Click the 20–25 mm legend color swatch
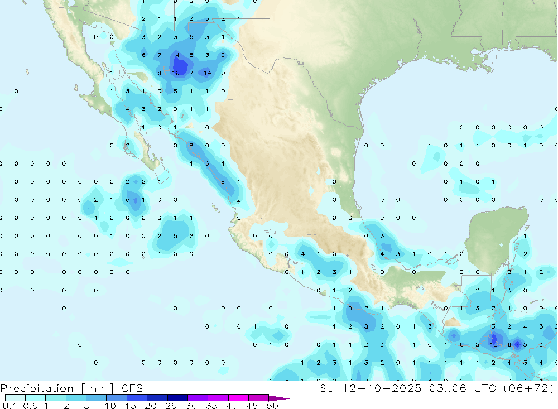Screen dimensions: 558x409 (x=157, y=398)
